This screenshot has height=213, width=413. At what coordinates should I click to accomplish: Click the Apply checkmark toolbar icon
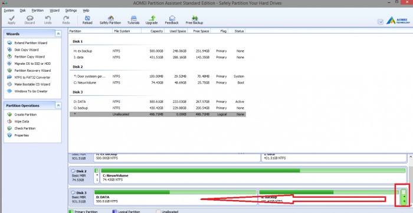pos(11,20)
